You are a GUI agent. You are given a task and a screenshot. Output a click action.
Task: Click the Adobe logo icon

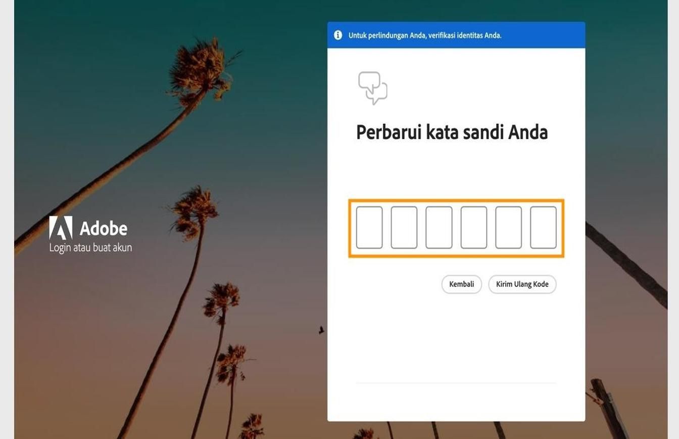pos(61,228)
